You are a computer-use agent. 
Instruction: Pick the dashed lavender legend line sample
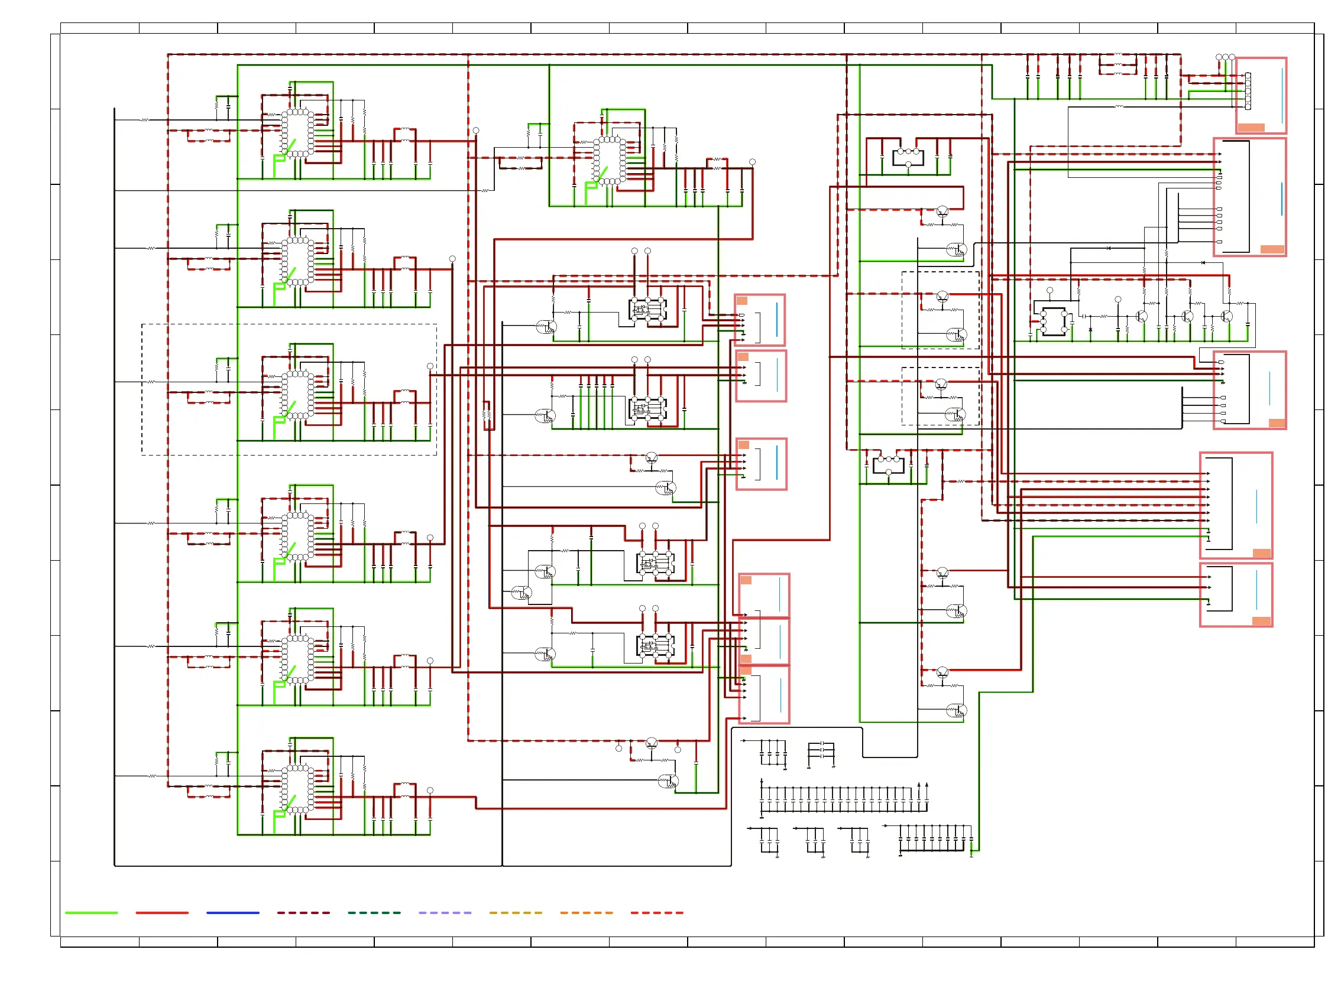coord(445,912)
